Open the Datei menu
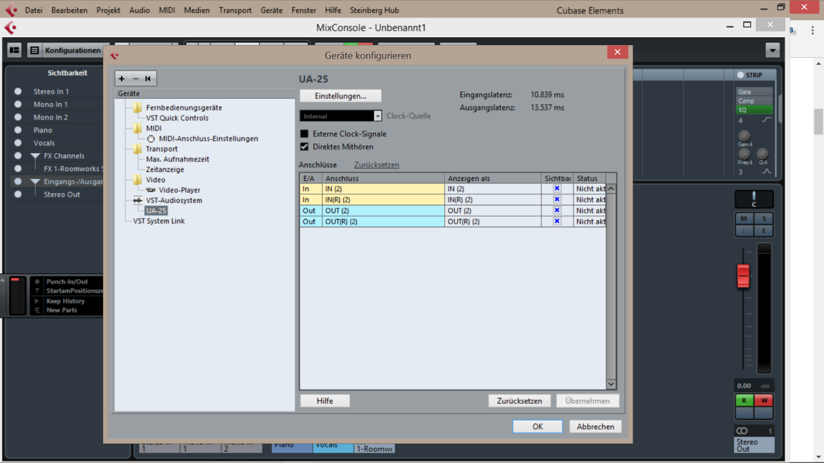 pyautogui.click(x=33, y=10)
